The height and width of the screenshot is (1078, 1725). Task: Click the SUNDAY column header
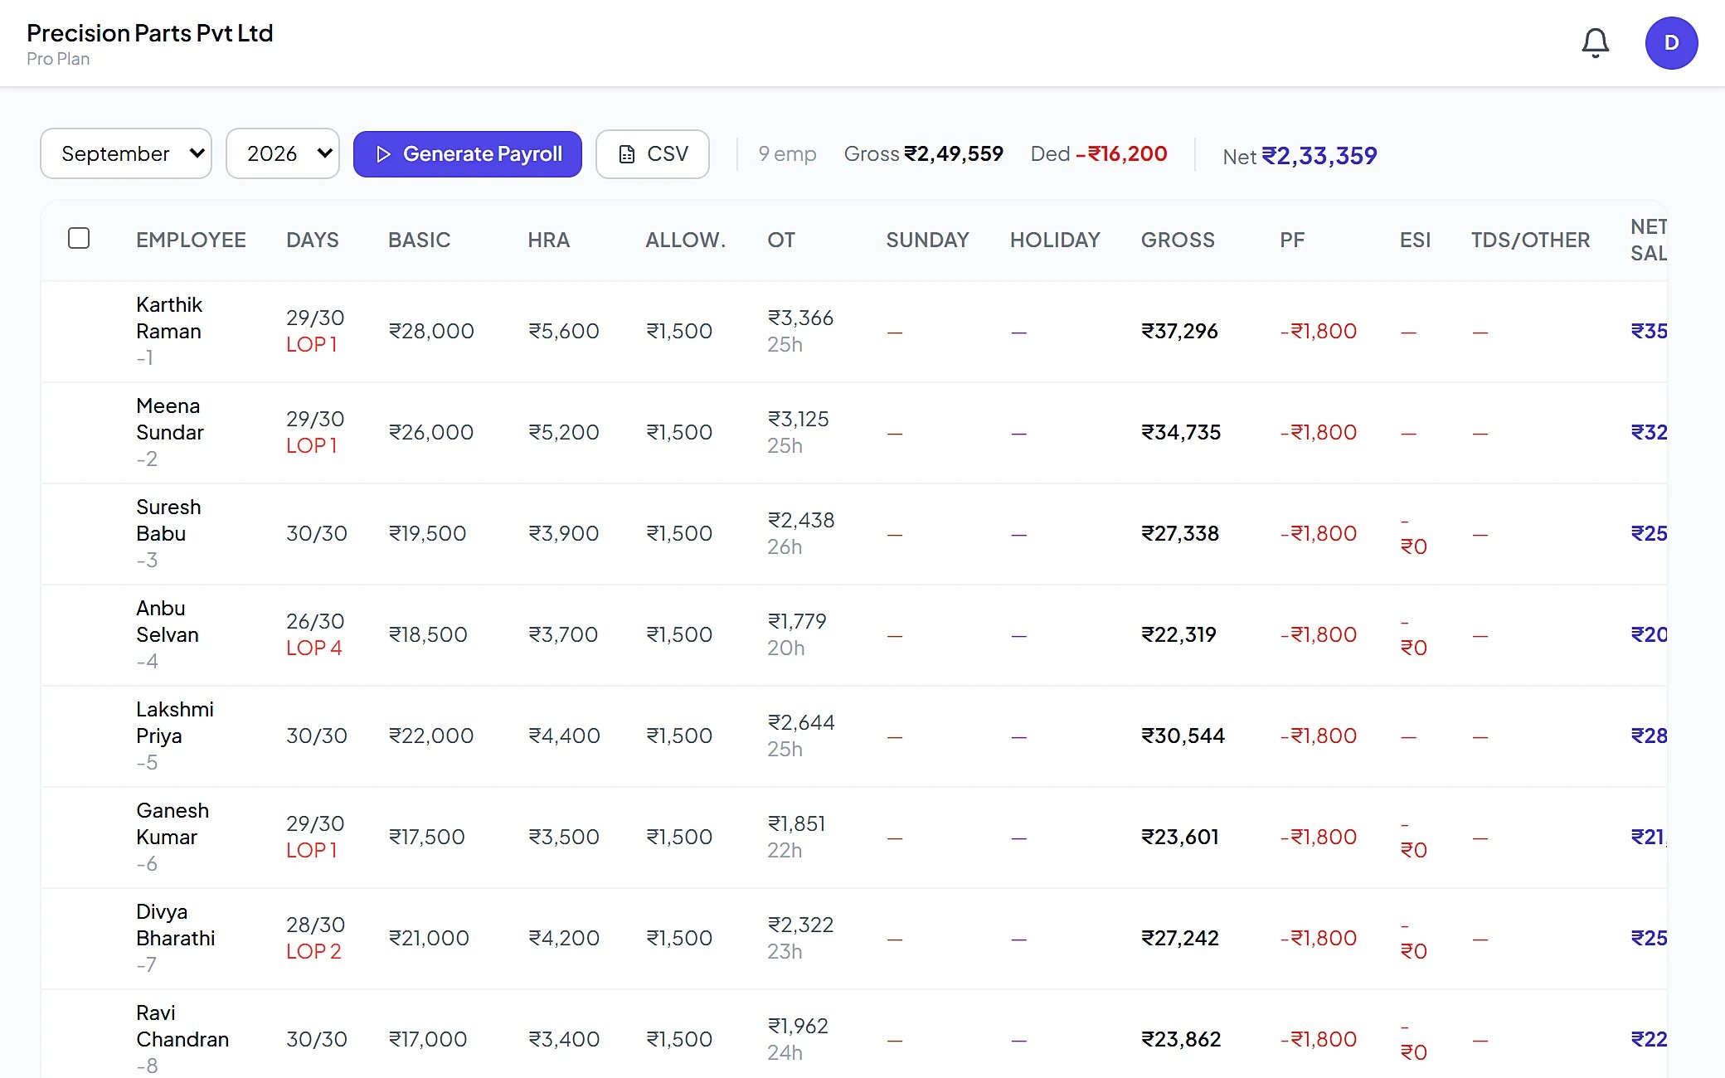pos(927,240)
